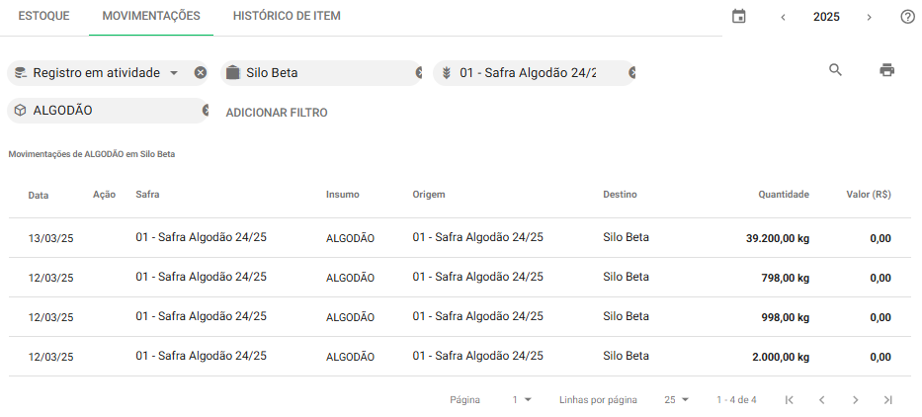Open the calendar date picker icon
922x417 pixels.
(x=738, y=17)
